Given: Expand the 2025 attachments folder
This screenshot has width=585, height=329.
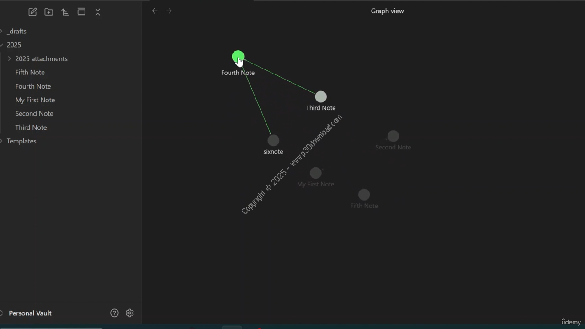Looking at the screenshot, I should click(10, 59).
